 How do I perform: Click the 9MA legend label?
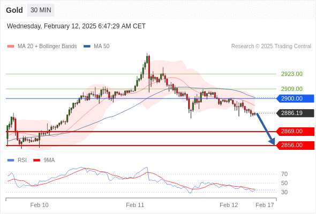49,160
